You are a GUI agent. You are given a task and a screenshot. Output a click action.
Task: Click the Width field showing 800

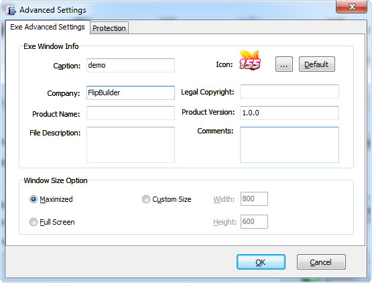[x=254, y=199]
